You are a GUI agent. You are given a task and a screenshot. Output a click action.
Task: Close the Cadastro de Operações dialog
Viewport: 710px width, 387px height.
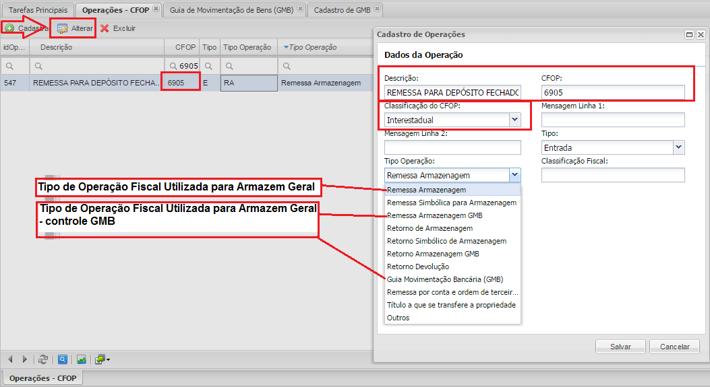(701, 34)
